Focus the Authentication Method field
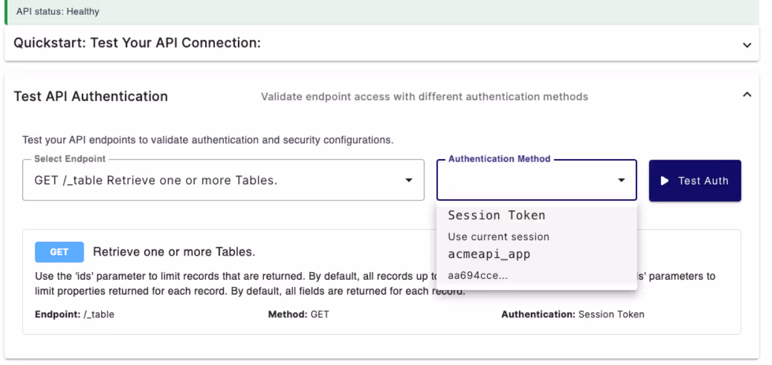This screenshot has height=365, width=772. tap(537, 180)
